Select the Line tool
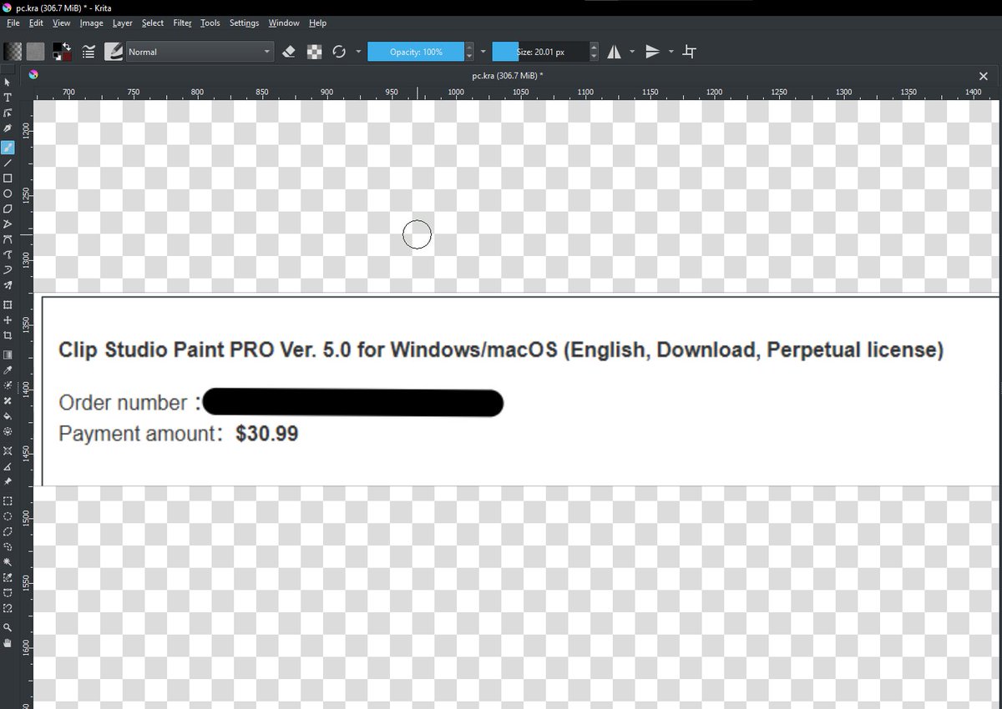1002x709 pixels. click(8, 163)
